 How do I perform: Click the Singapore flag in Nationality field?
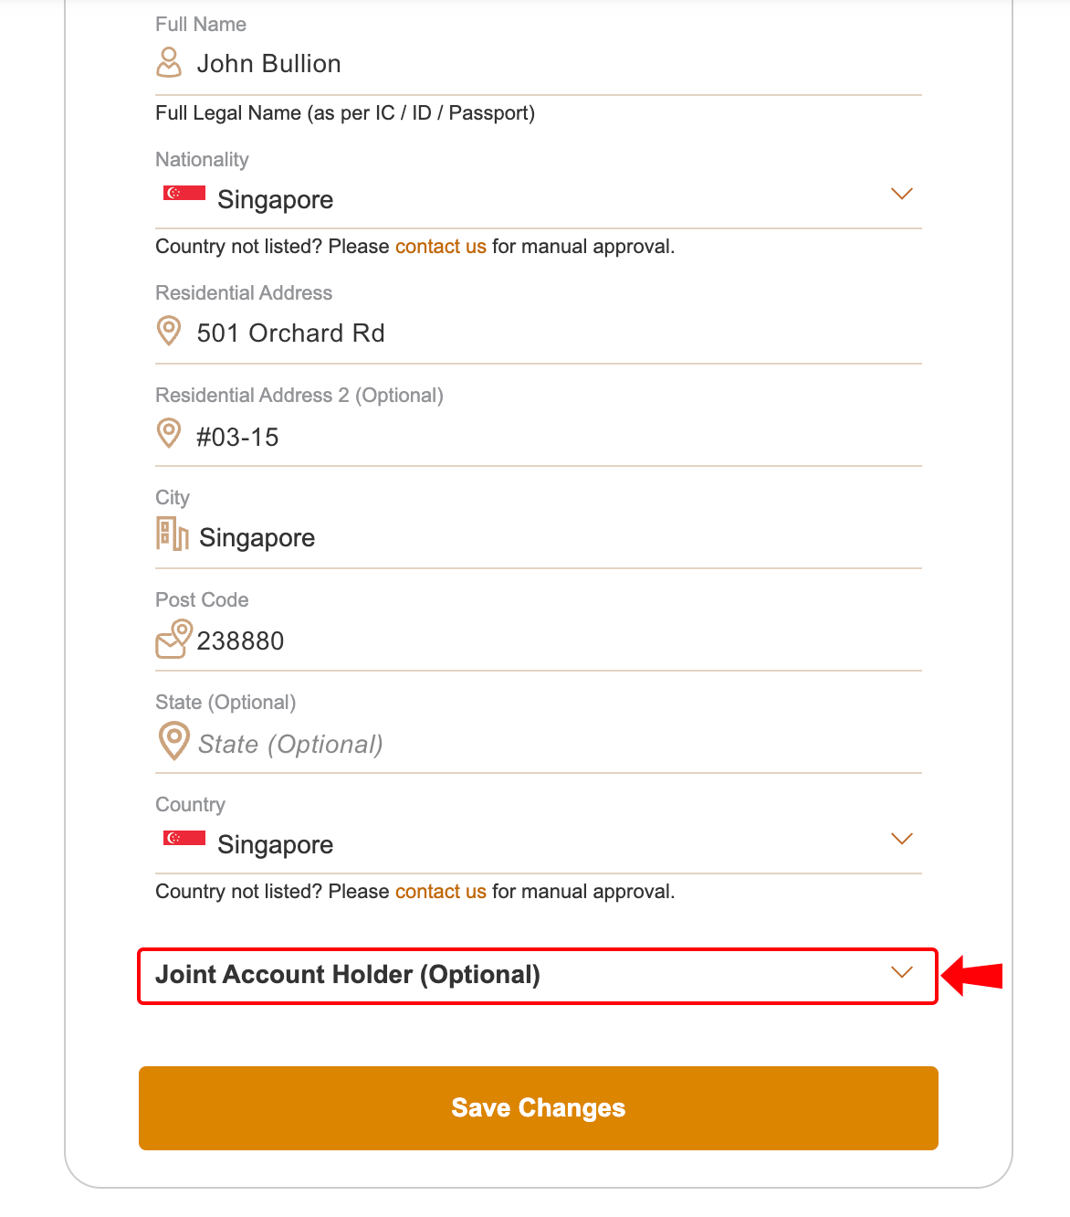pos(184,193)
